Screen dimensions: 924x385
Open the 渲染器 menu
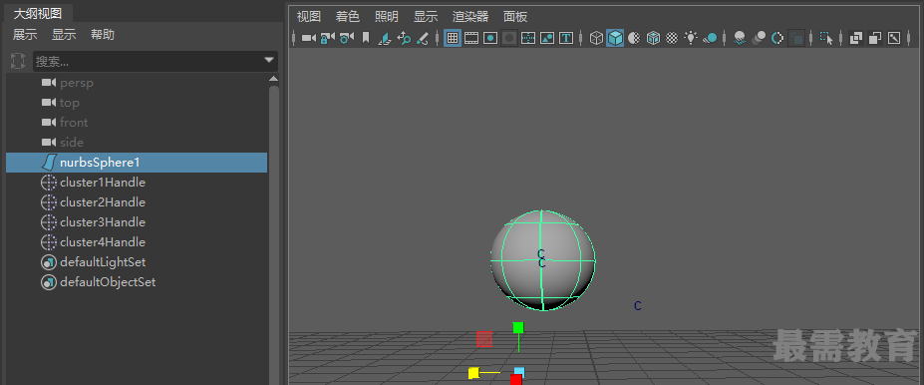coord(470,17)
